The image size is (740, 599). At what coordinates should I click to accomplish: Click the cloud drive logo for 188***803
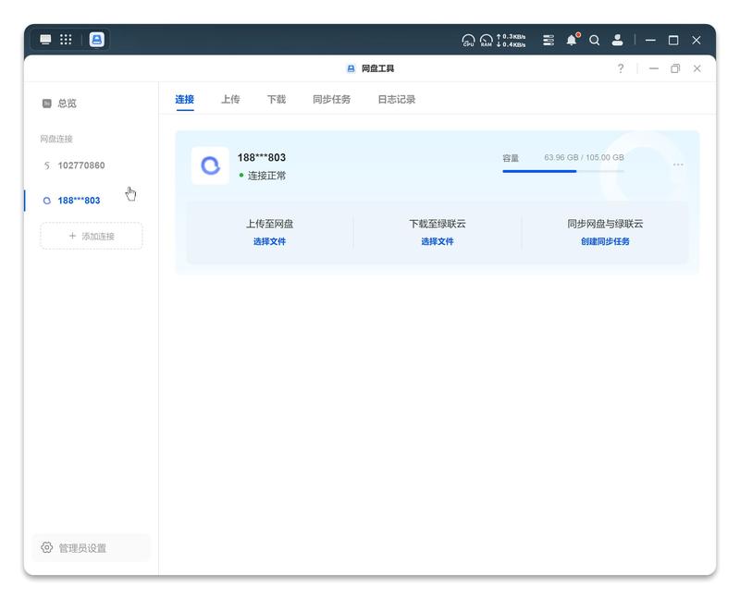[211, 165]
